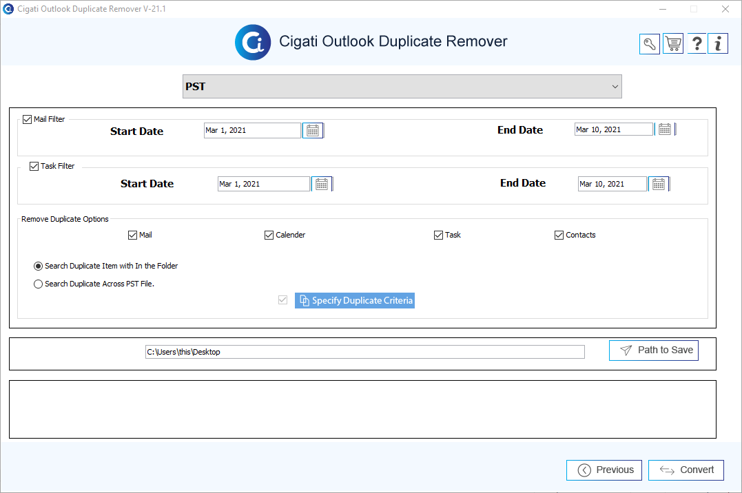Viewport: 742px width, 493px height.
Task: Click Mail Filter Start Date field
Action: [252, 131]
